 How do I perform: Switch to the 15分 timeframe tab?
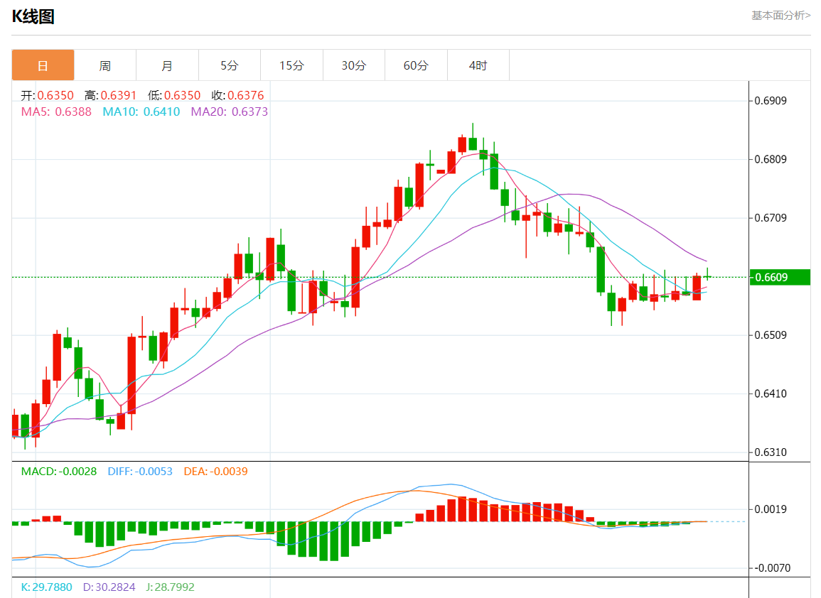291,65
